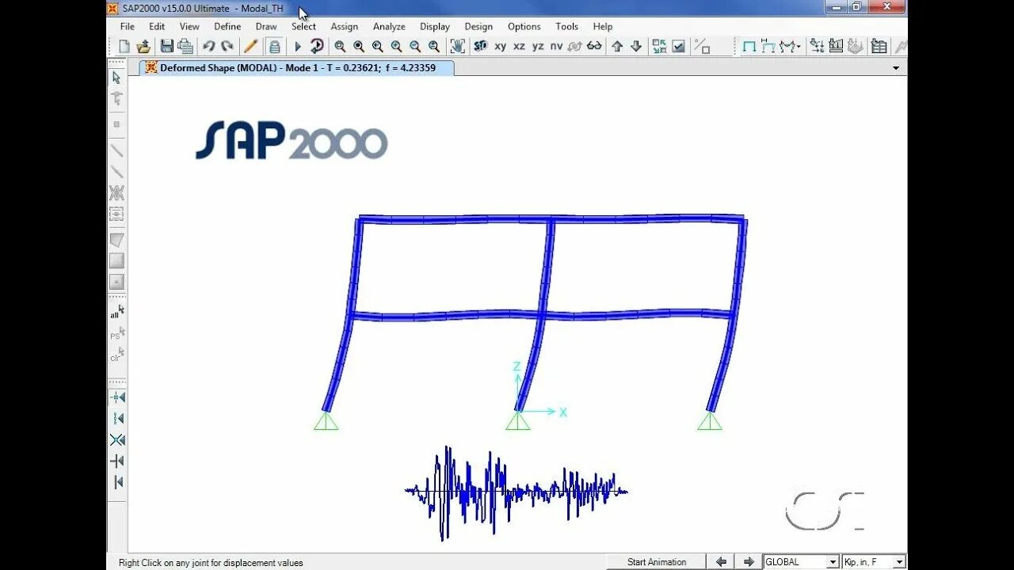The image size is (1014, 570).
Task: Activate the pan hand tool
Action: coord(457,47)
